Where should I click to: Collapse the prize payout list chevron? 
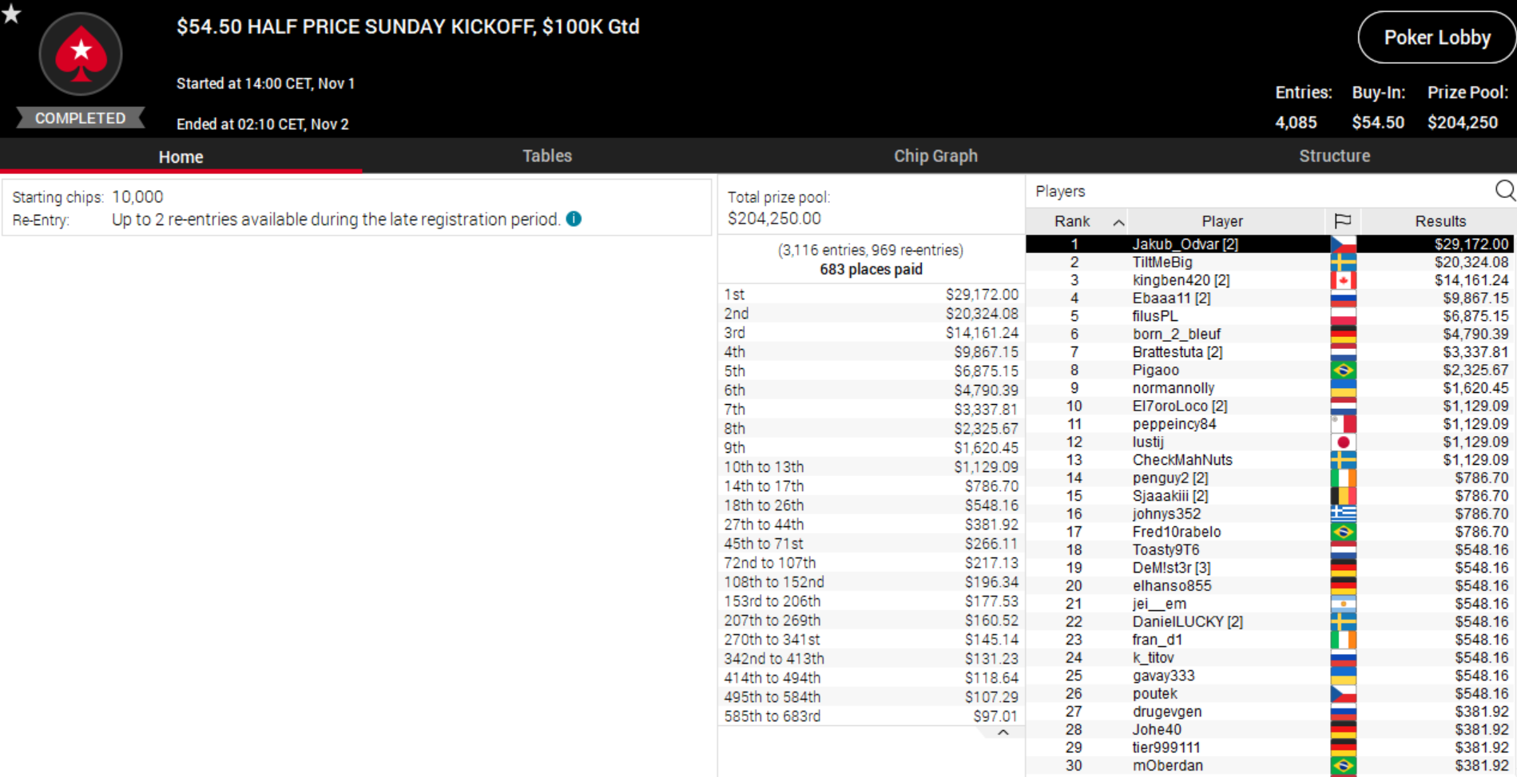click(x=1003, y=732)
